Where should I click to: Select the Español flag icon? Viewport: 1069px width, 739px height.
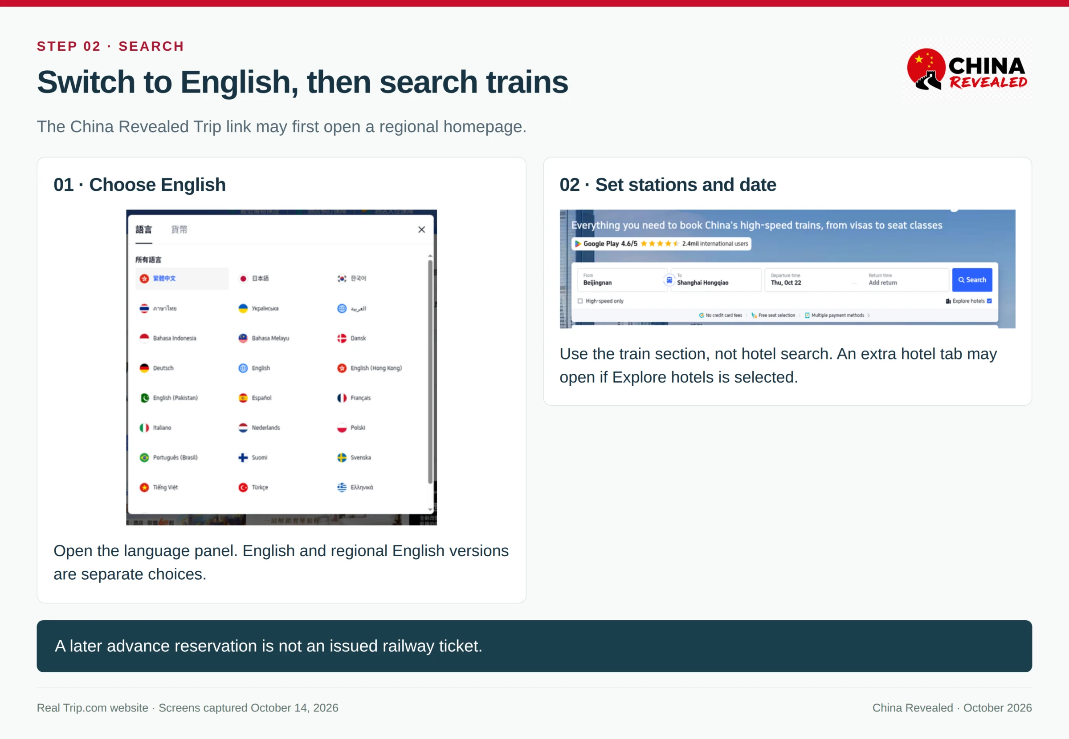point(243,398)
